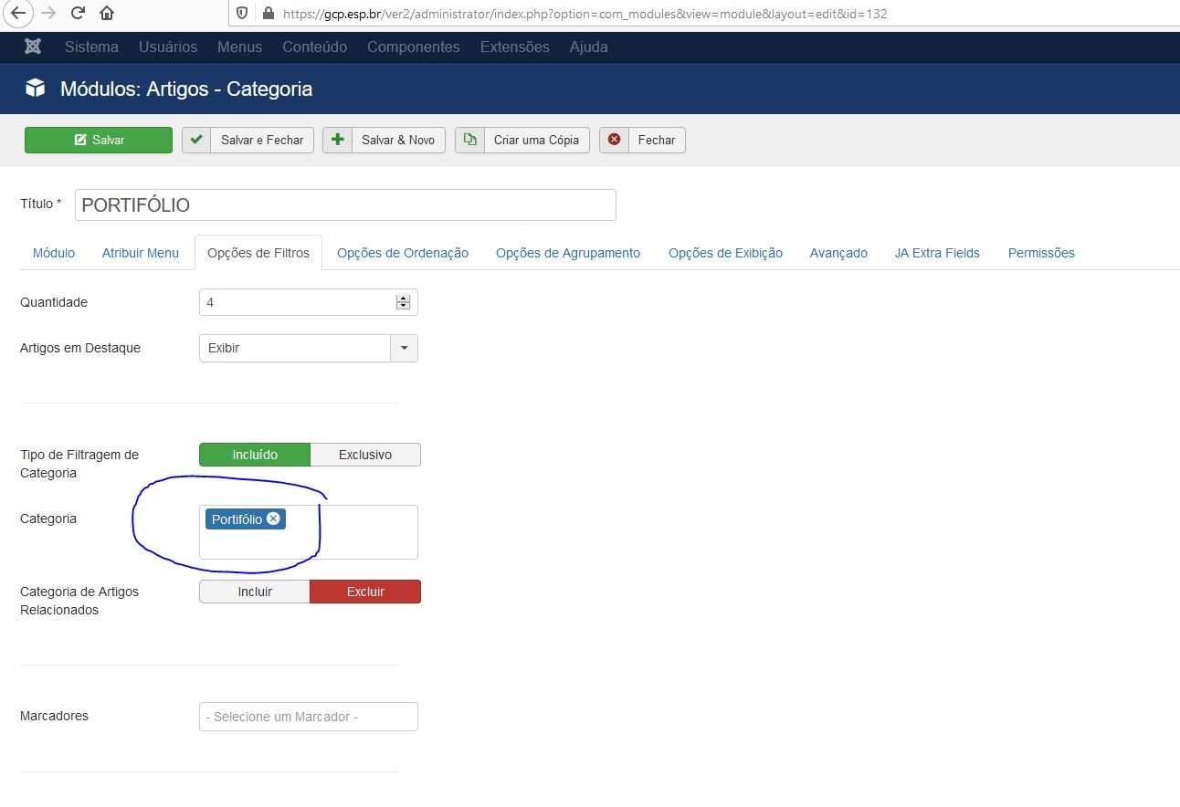Click the Quantidade number field
Image resolution: width=1180 pixels, height=807 pixels.
tap(309, 302)
